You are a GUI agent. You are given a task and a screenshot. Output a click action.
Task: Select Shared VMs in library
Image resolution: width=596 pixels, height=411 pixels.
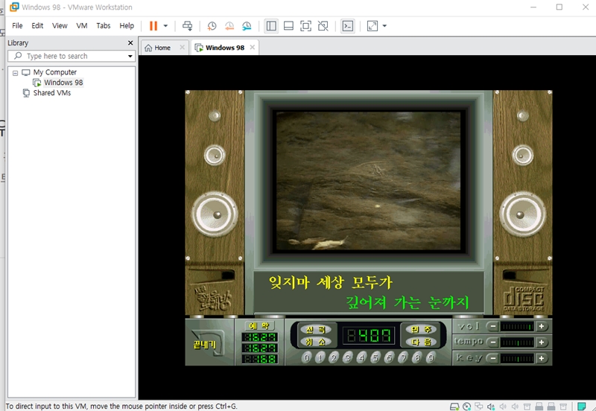[x=51, y=92]
